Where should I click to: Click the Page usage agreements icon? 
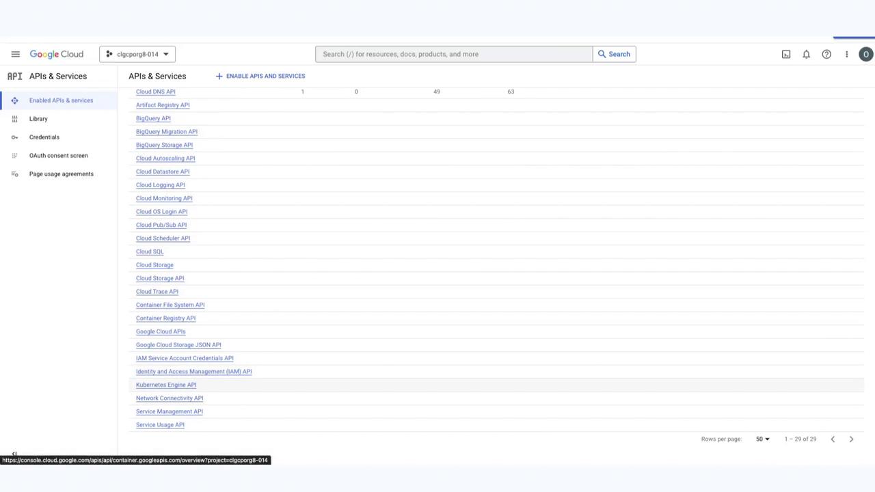(x=14, y=174)
